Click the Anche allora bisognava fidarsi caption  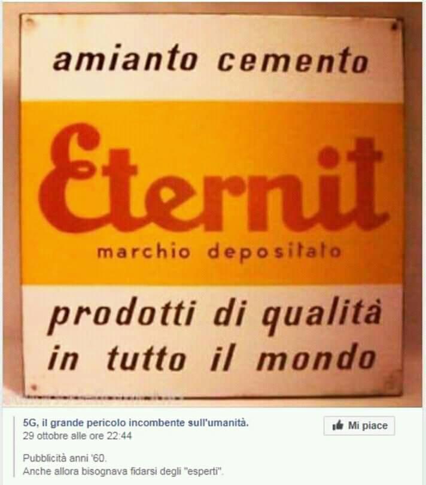point(123,471)
